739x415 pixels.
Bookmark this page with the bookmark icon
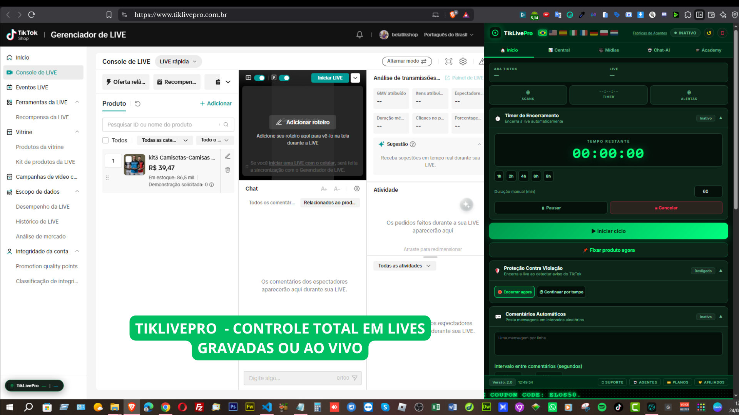click(109, 15)
